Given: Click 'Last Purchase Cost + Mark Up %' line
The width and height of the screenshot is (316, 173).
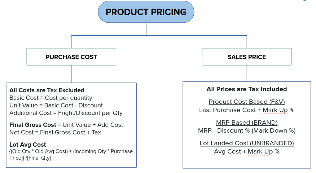Looking at the screenshot, I should click(x=247, y=110).
